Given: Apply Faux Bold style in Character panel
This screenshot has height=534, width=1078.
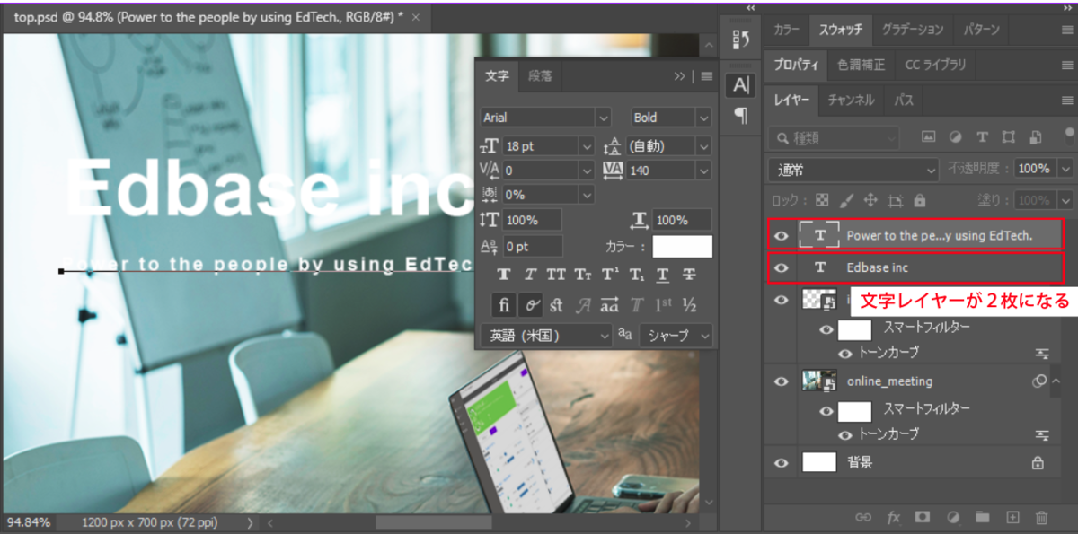Looking at the screenshot, I should pos(504,275).
